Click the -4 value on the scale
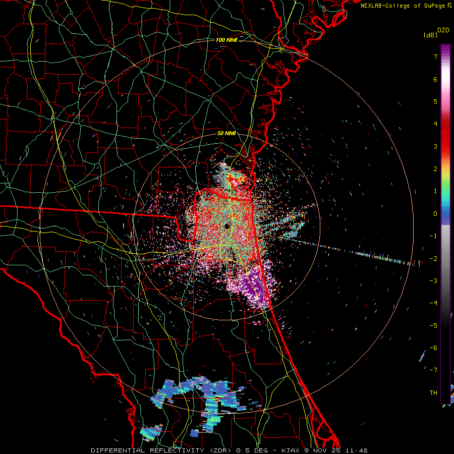454x454 pixels. [x=433, y=303]
